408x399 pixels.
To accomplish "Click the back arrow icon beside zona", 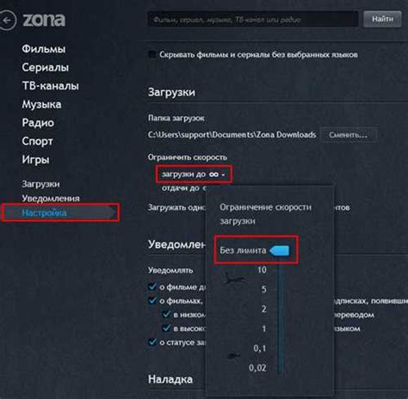I will click(7, 20).
